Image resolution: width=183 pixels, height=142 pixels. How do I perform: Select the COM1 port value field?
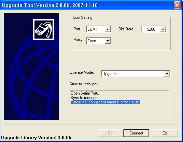point(96,29)
